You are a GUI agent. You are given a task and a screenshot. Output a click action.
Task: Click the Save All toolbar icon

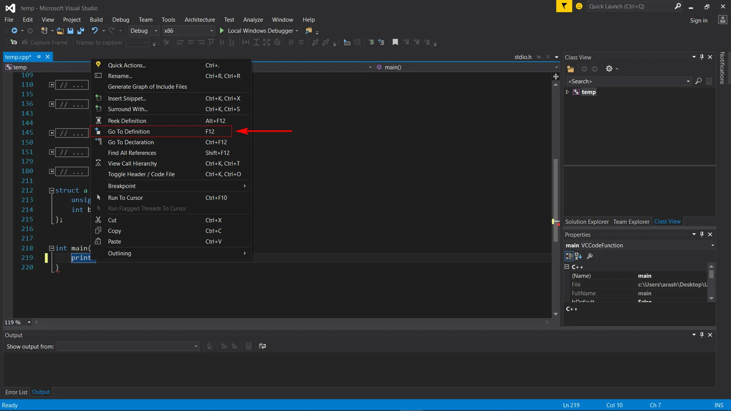point(80,31)
